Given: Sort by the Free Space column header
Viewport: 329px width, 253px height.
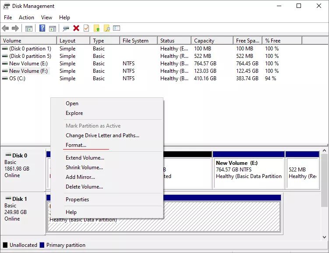Looking at the screenshot, I should click(x=248, y=40).
